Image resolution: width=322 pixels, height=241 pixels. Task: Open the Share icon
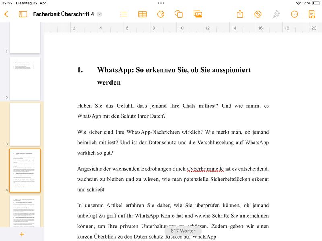coord(240,14)
